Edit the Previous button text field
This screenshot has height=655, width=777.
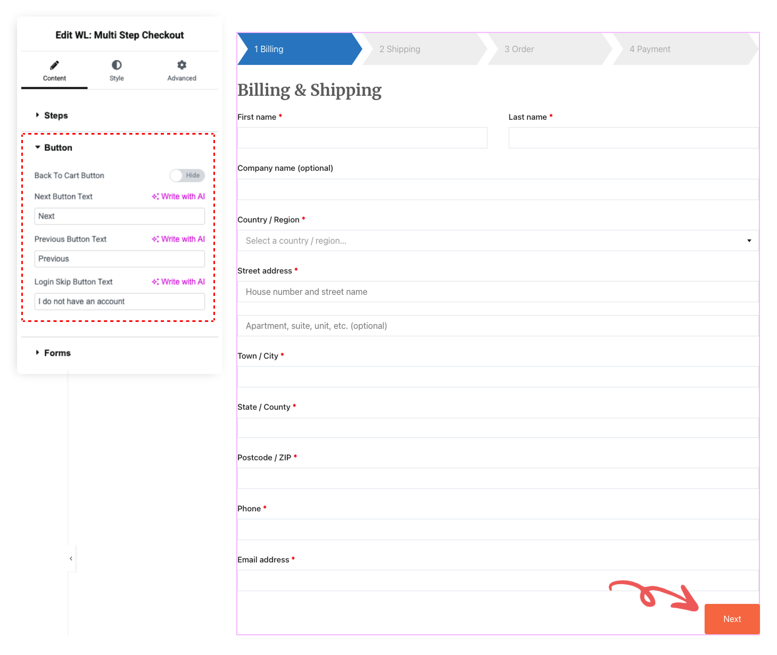point(119,259)
